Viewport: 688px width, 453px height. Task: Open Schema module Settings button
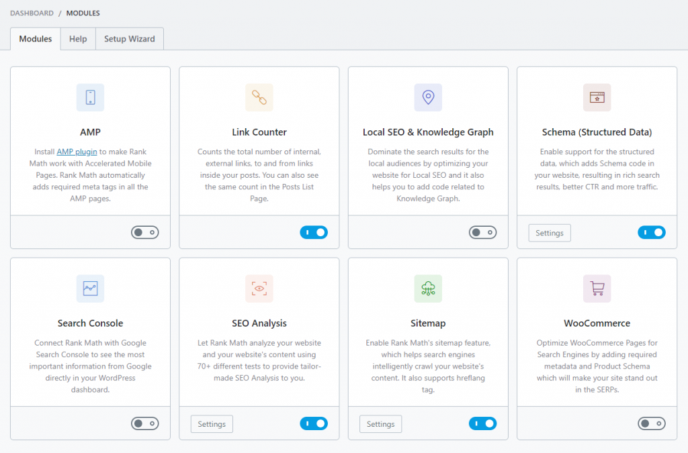coord(550,233)
